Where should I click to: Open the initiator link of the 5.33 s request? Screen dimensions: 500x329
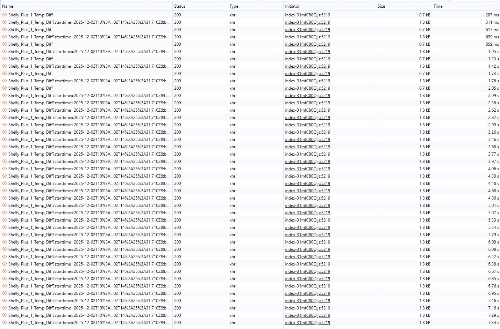click(307, 220)
